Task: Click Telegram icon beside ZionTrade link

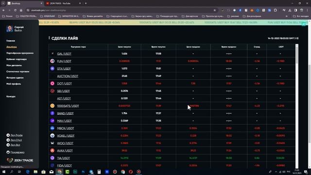Action: (x=8, y=135)
